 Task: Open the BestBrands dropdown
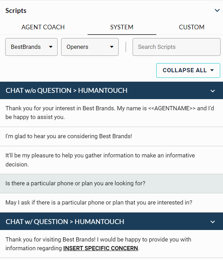[x=31, y=47]
